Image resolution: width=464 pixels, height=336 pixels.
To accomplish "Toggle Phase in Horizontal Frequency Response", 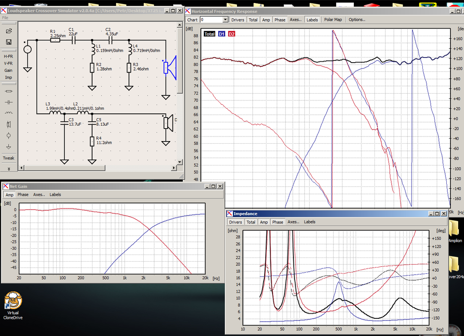I will [279, 20].
